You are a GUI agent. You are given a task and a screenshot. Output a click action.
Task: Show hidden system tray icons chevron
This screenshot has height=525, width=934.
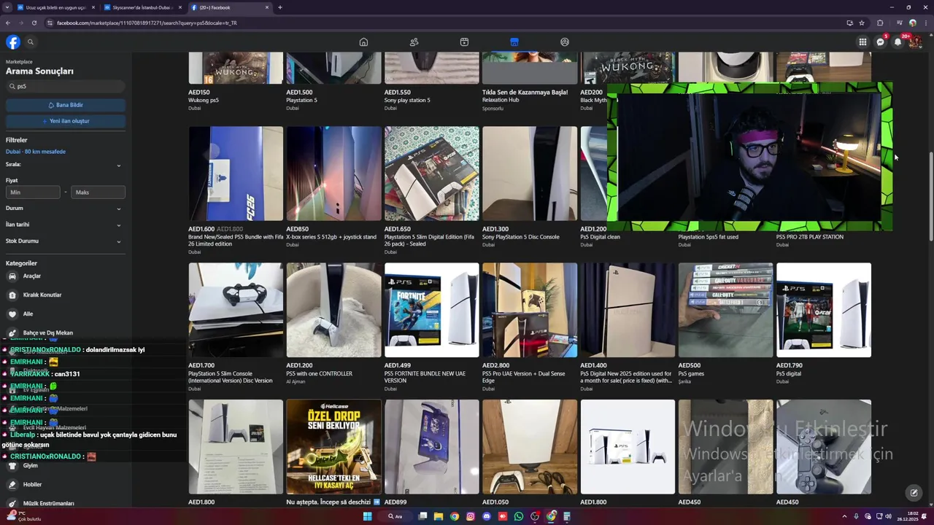tap(844, 516)
